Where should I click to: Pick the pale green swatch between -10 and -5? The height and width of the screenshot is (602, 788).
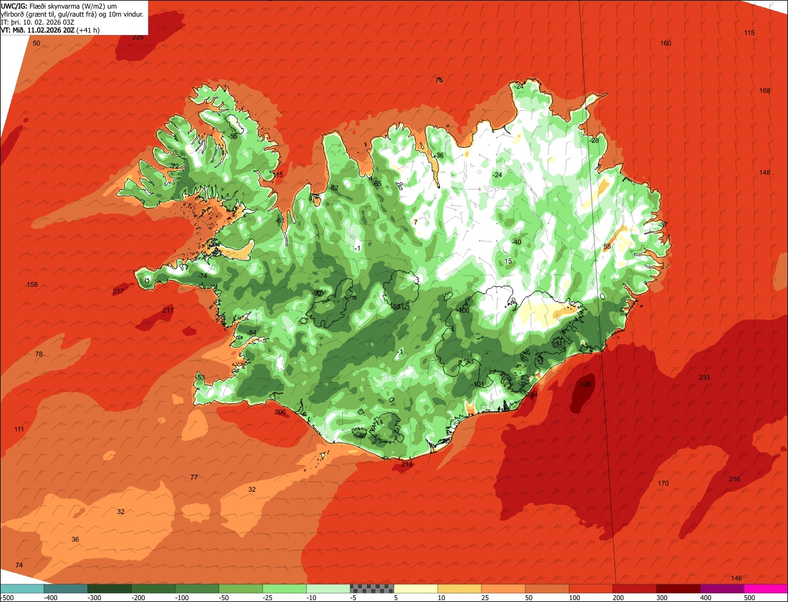click(328, 588)
